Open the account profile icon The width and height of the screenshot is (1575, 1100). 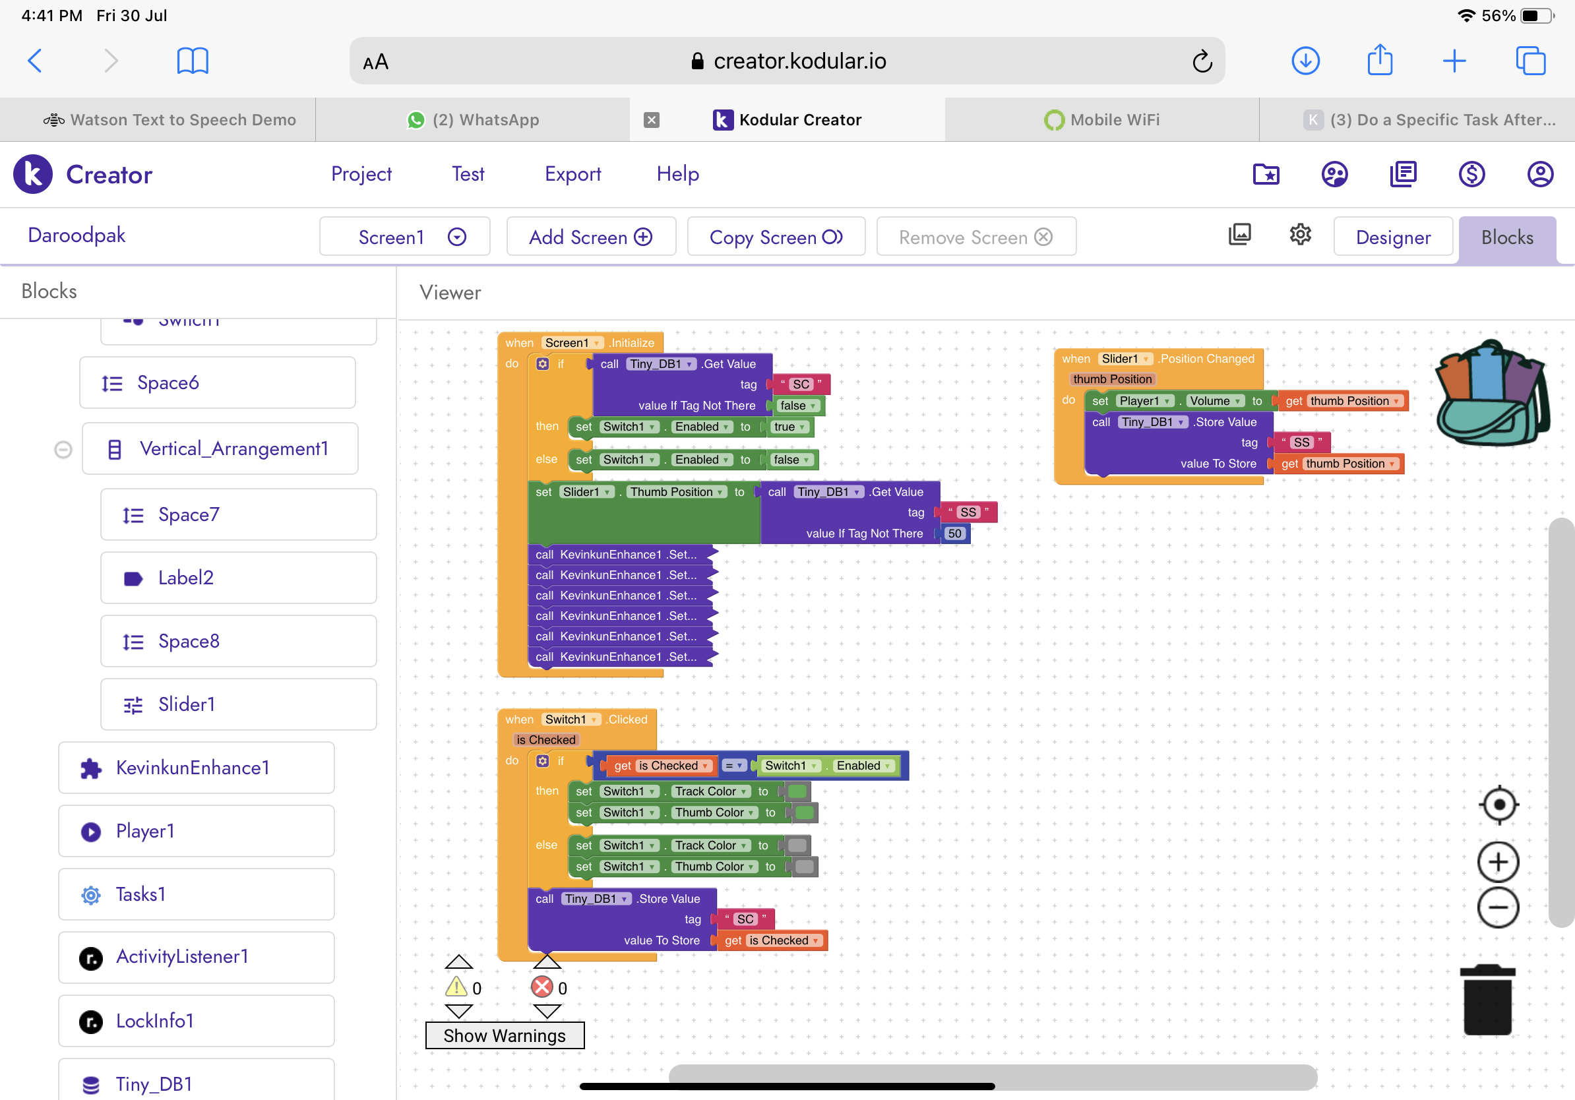[x=1540, y=174]
